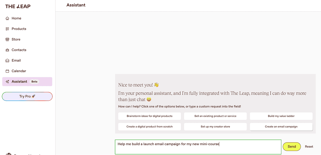Click Build my value ladder
The image size is (321, 155).
281,116
